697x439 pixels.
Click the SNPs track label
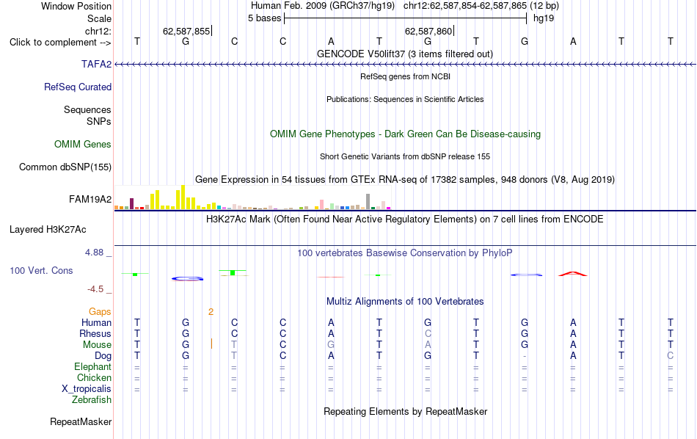pyautogui.click(x=99, y=121)
